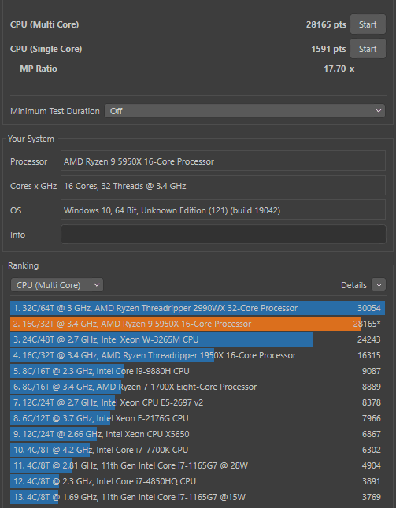Click the MP Ratio value 17.70 x
The image size is (396, 508).
pos(339,69)
